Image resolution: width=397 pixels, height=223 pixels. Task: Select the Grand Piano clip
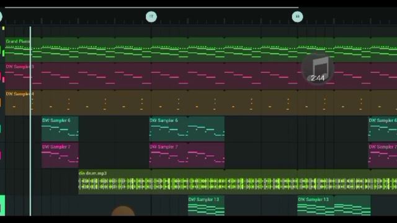(201, 50)
